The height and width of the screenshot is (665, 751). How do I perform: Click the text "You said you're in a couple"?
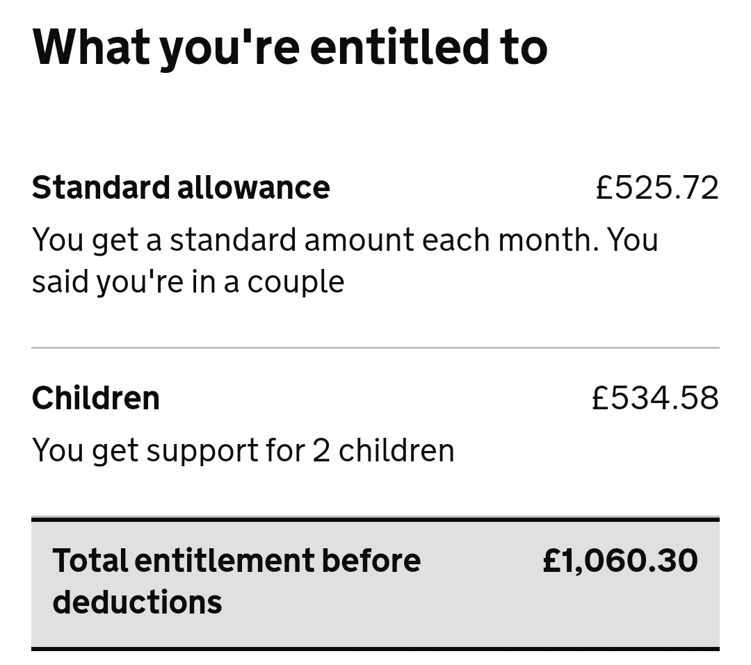[188, 281]
